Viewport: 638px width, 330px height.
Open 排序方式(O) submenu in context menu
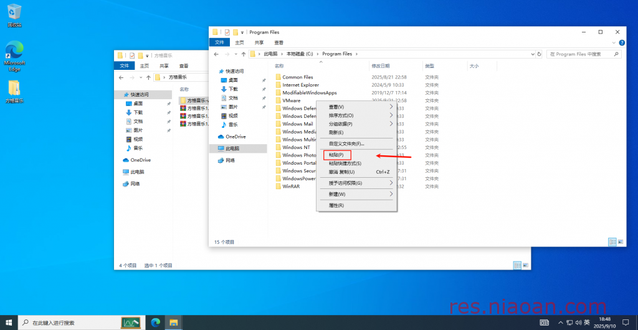coord(356,115)
